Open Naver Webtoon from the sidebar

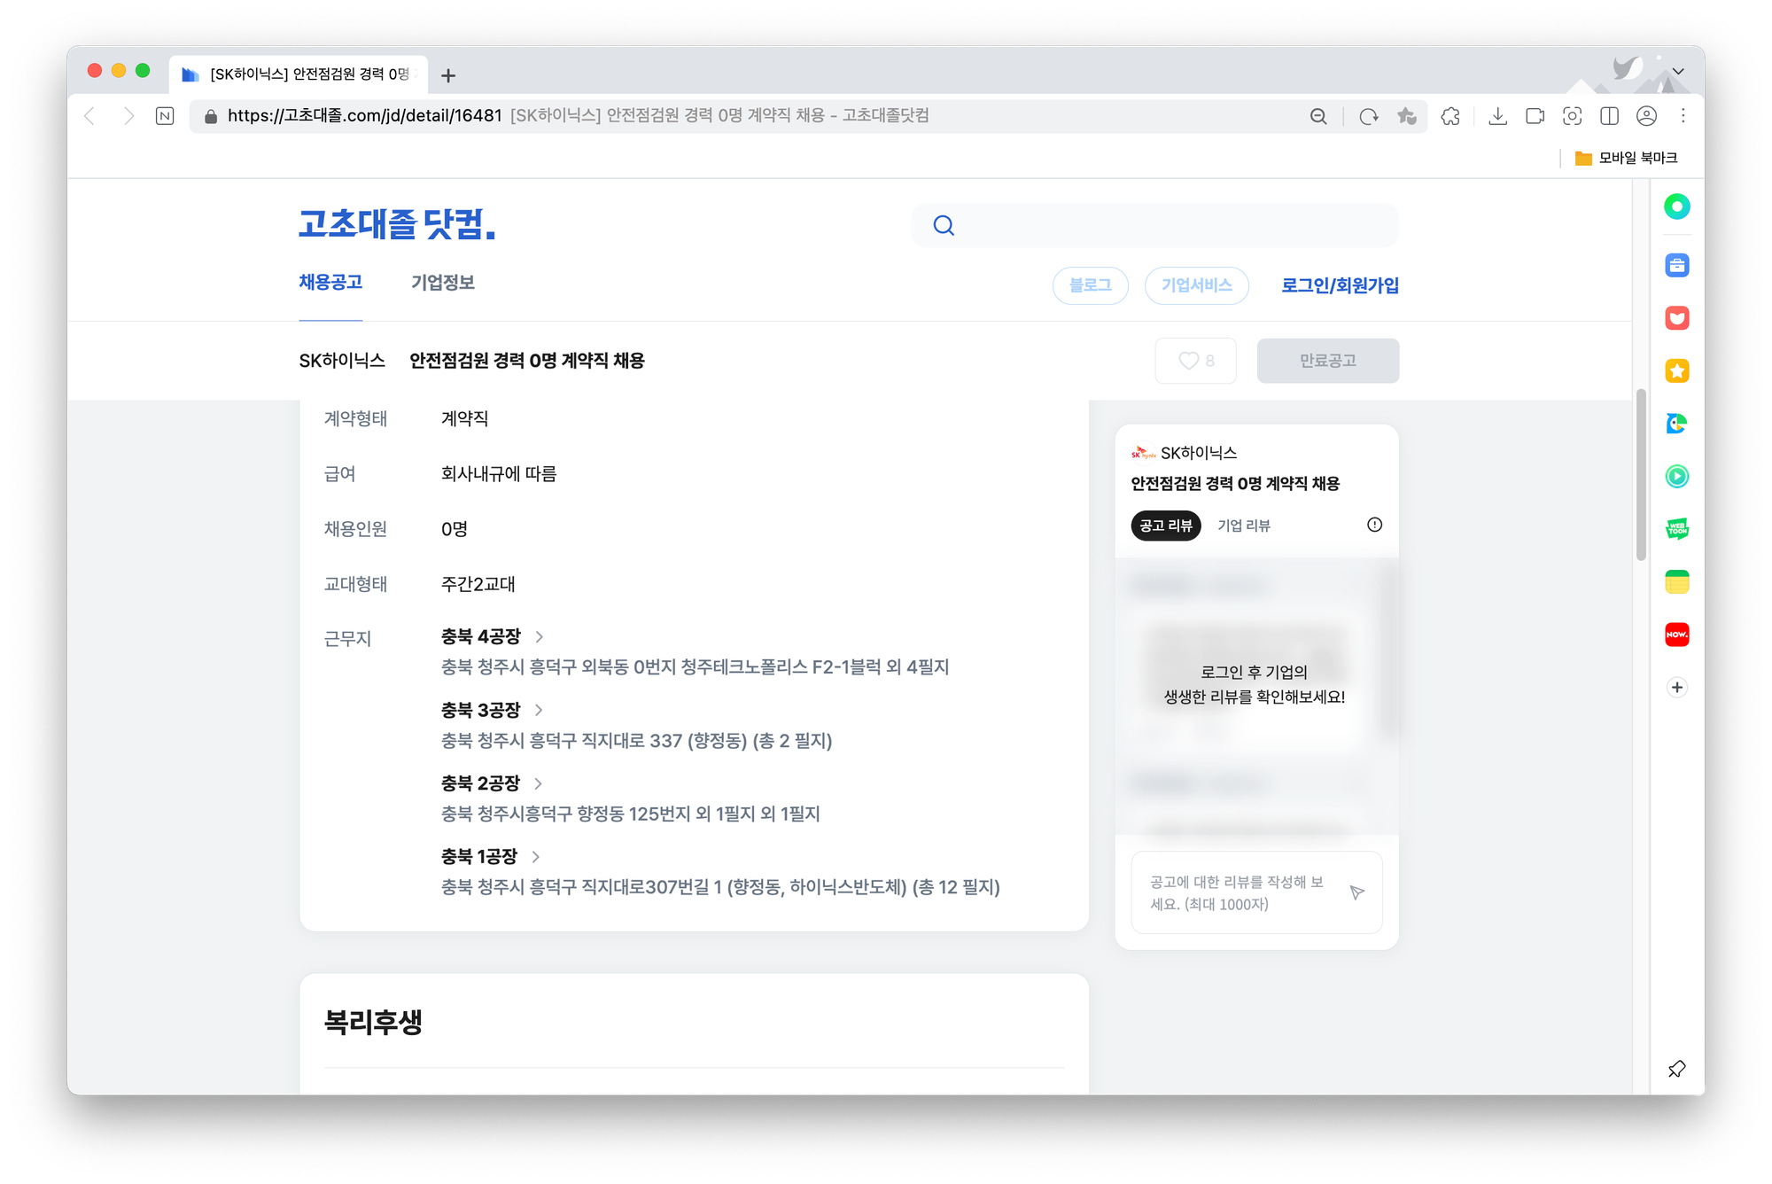click(x=1676, y=529)
